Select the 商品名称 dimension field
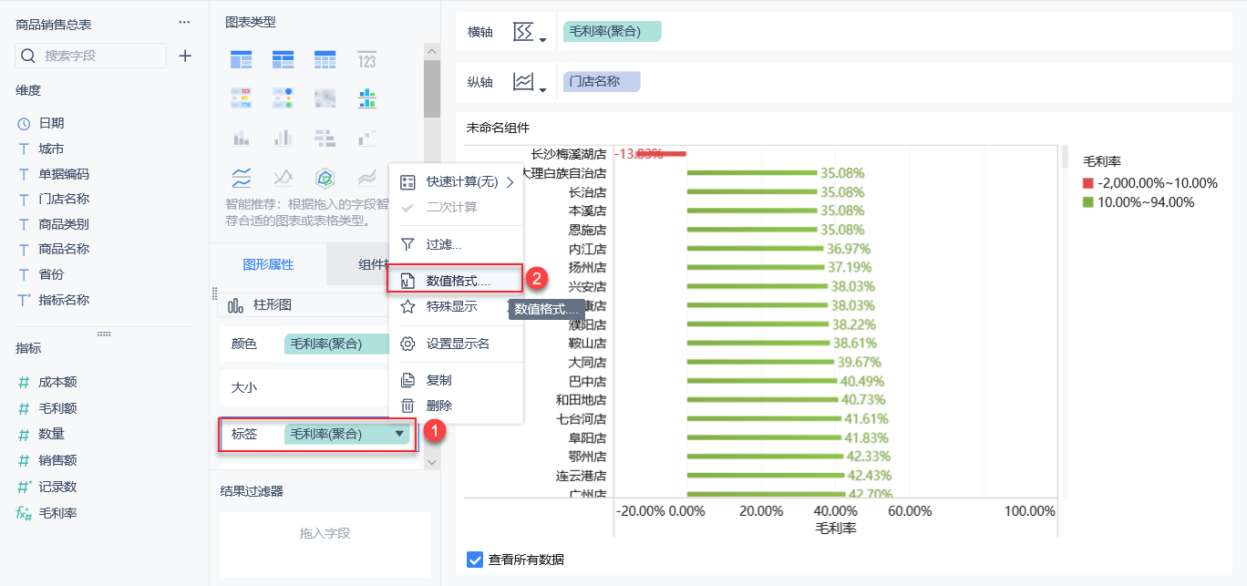 pyautogui.click(x=64, y=249)
